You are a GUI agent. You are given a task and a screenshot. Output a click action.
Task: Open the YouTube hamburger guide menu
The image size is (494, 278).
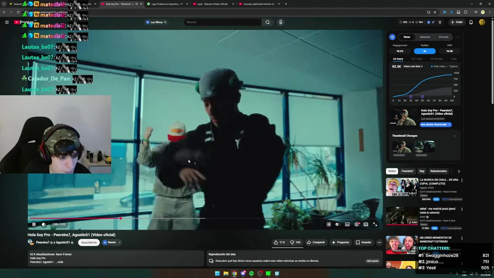7,22
